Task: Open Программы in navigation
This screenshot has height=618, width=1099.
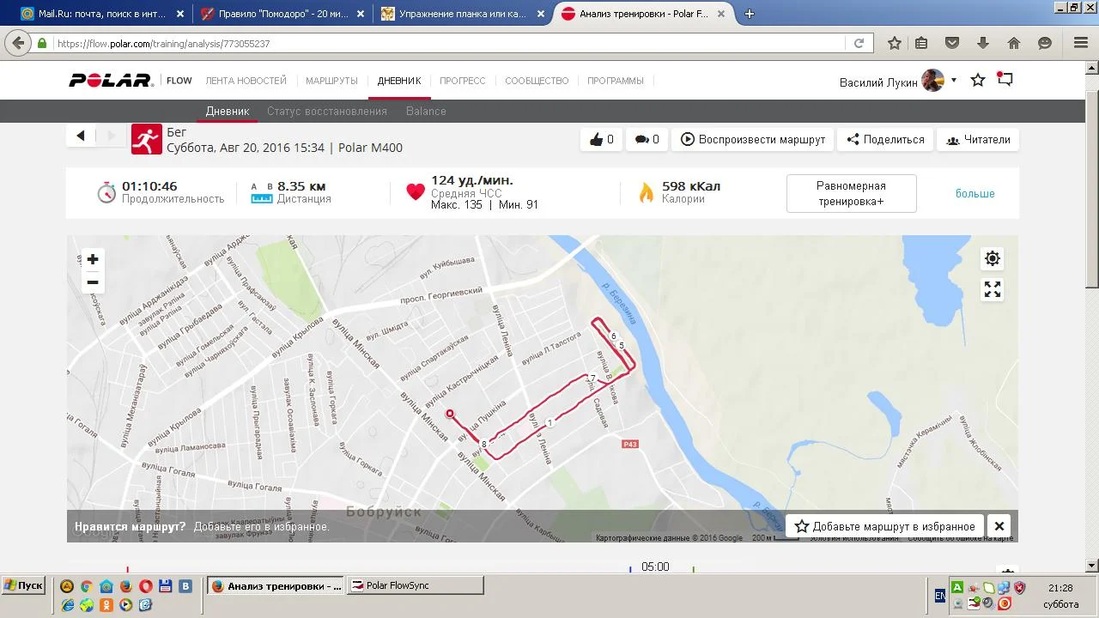Action: click(x=616, y=81)
